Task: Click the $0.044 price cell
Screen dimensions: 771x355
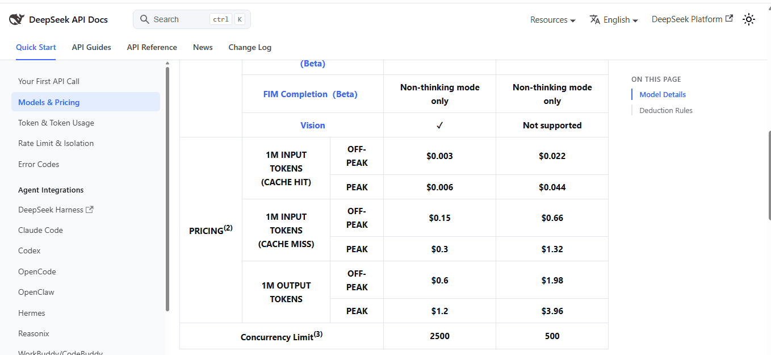Action: pos(552,187)
